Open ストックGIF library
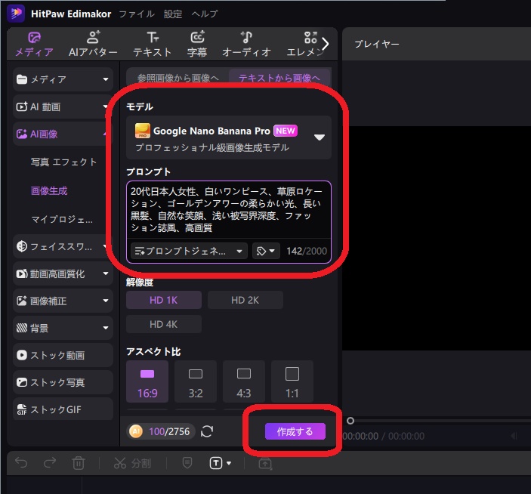Screen dimensions: 531x494 click(63, 409)
